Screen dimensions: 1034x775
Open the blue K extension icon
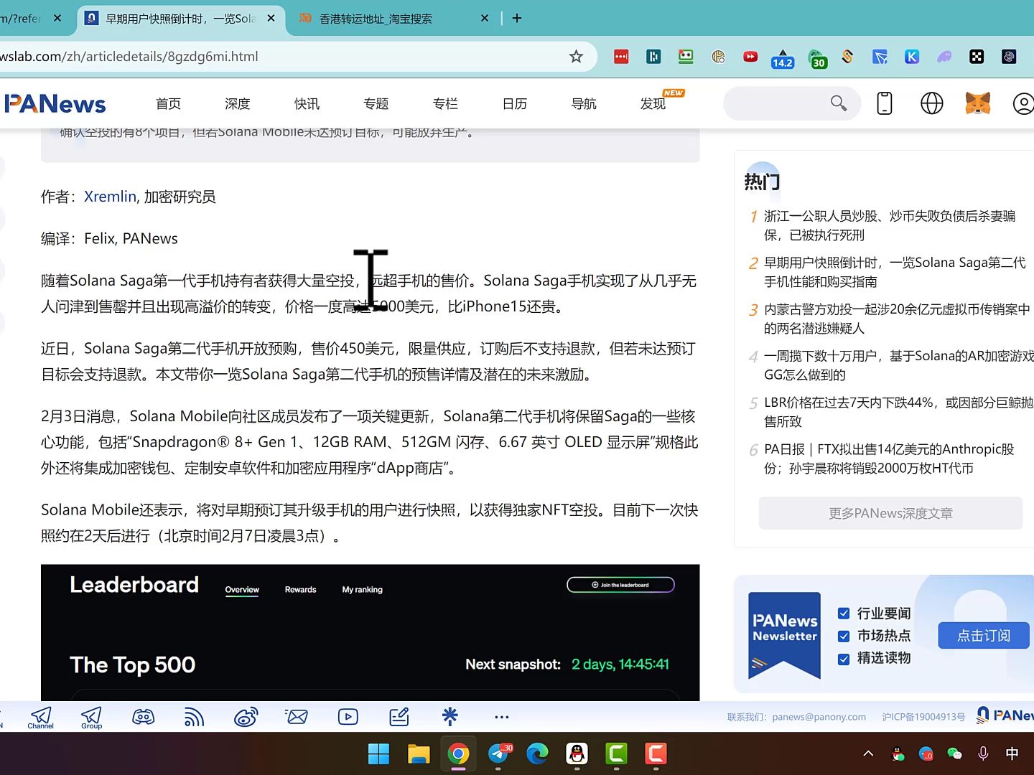[912, 57]
